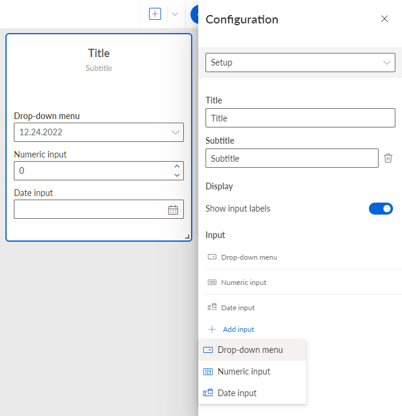The width and height of the screenshot is (402, 416).
Task: Click the Numeric input label on tile
Action: coord(40,154)
